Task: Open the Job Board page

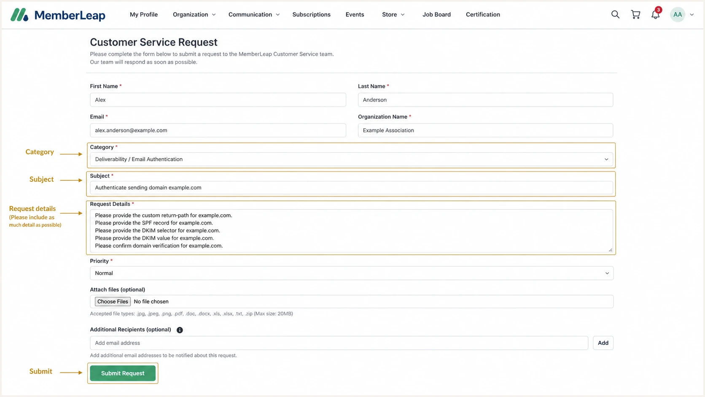Action: click(436, 14)
